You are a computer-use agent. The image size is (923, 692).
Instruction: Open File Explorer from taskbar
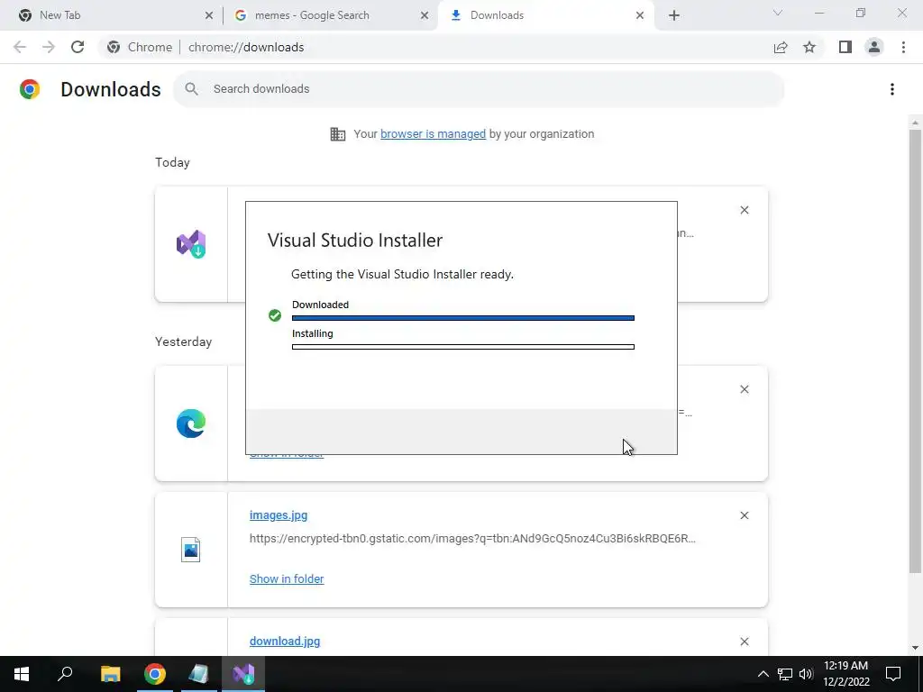110,674
